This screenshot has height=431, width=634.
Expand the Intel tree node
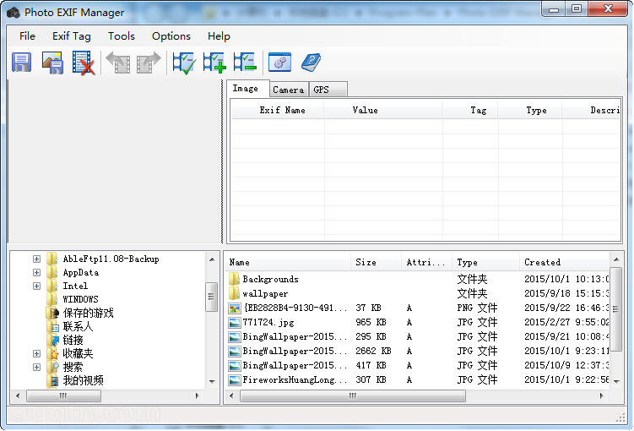pos(37,286)
